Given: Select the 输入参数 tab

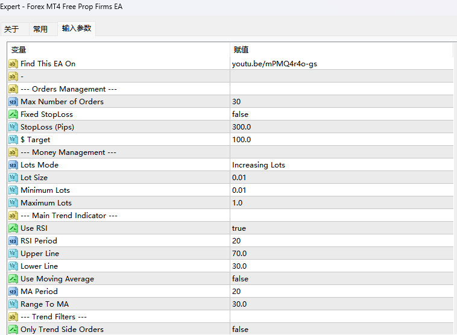Looking at the screenshot, I should (x=77, y=28).
